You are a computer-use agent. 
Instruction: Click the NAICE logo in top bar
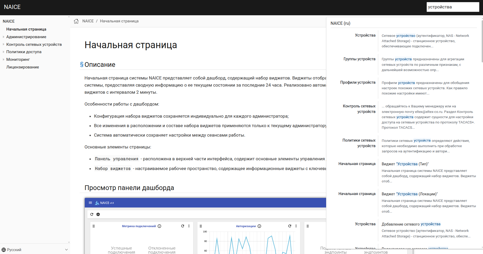(12, 7)
